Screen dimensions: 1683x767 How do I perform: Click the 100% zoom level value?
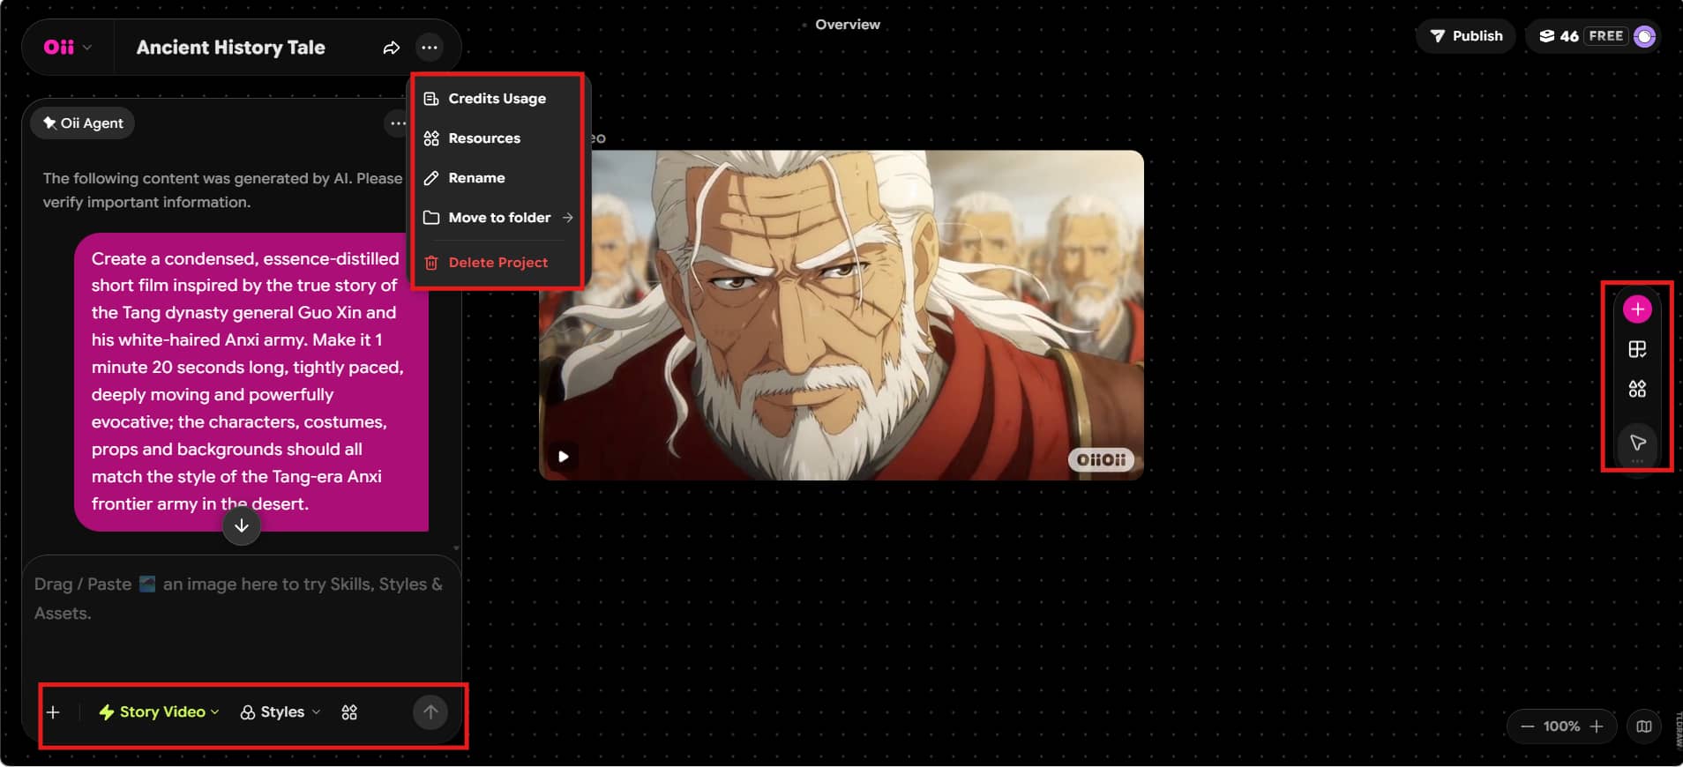tap(1561, 726)
